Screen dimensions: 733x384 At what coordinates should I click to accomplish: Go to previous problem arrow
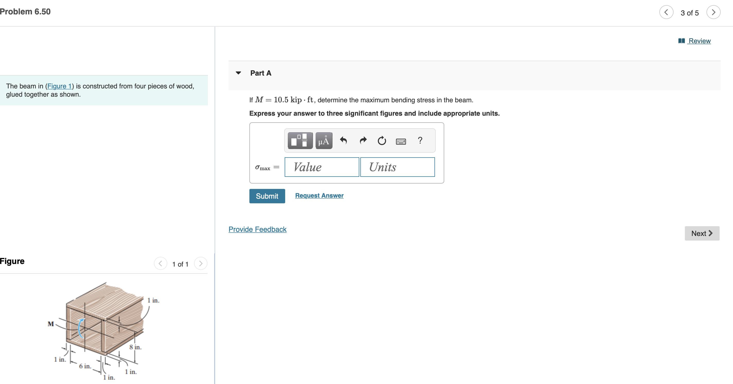[666, 13]
